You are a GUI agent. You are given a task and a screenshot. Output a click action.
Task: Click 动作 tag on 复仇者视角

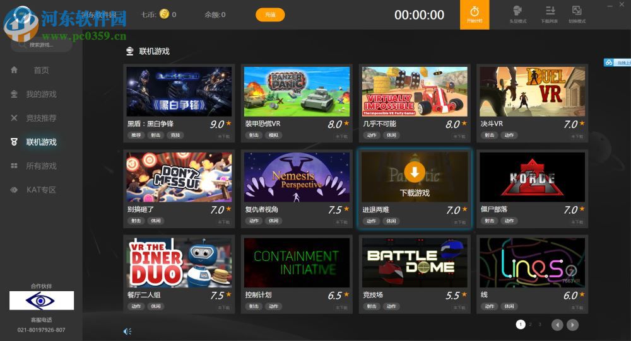coord(254,221)
